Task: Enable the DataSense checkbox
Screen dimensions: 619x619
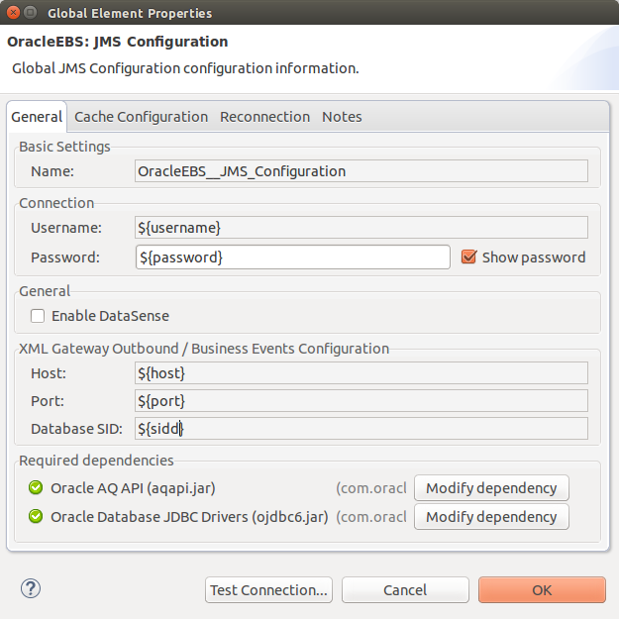Action: 38,316
